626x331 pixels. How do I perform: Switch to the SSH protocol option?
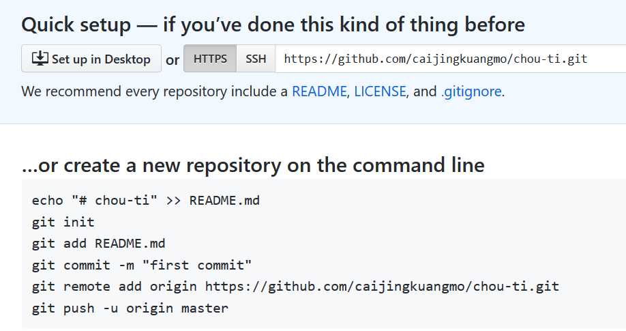click(x=256, y=59)
